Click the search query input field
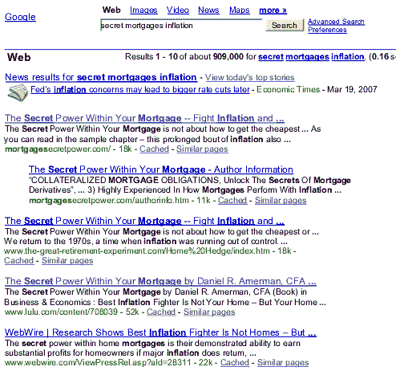This screenshot has width=396, height=375. [x=181, y=25]
